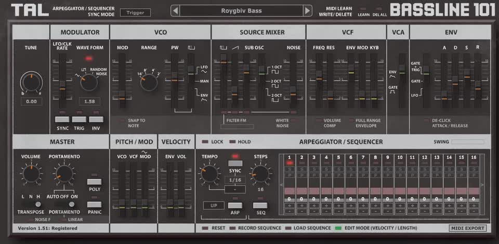This screenshot has width=499, height=244.
Task: Click the TUNE knob
Action: 31,82
